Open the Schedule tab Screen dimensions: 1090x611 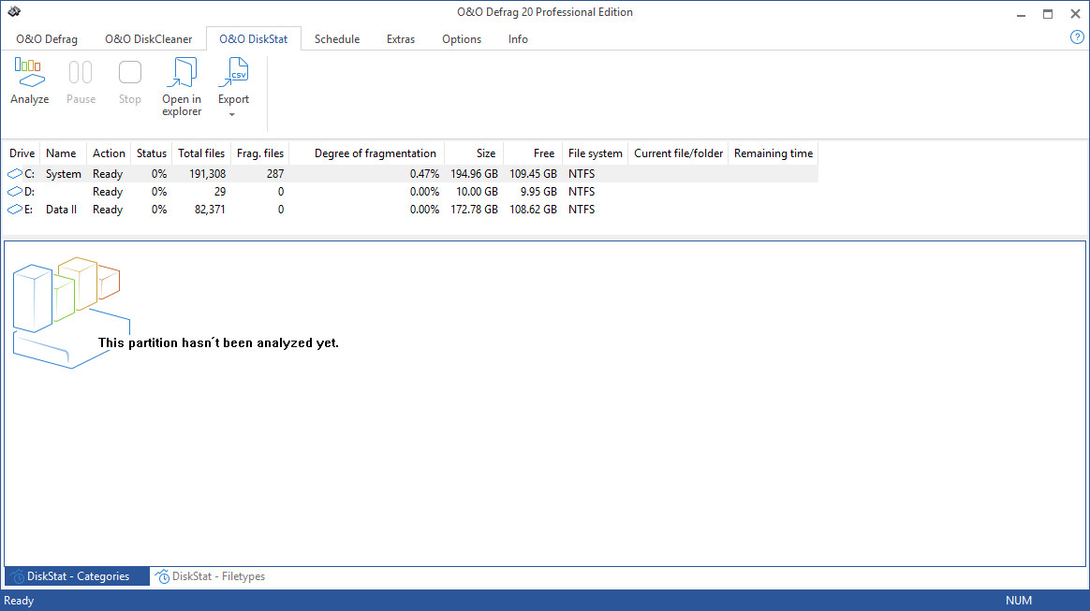[337, 39]
